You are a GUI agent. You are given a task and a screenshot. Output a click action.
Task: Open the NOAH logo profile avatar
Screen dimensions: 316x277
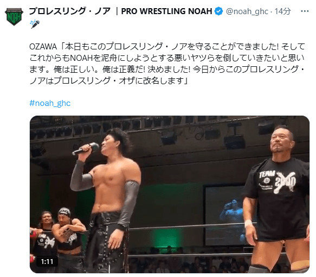pyautogui.click(x=14, y=16)
